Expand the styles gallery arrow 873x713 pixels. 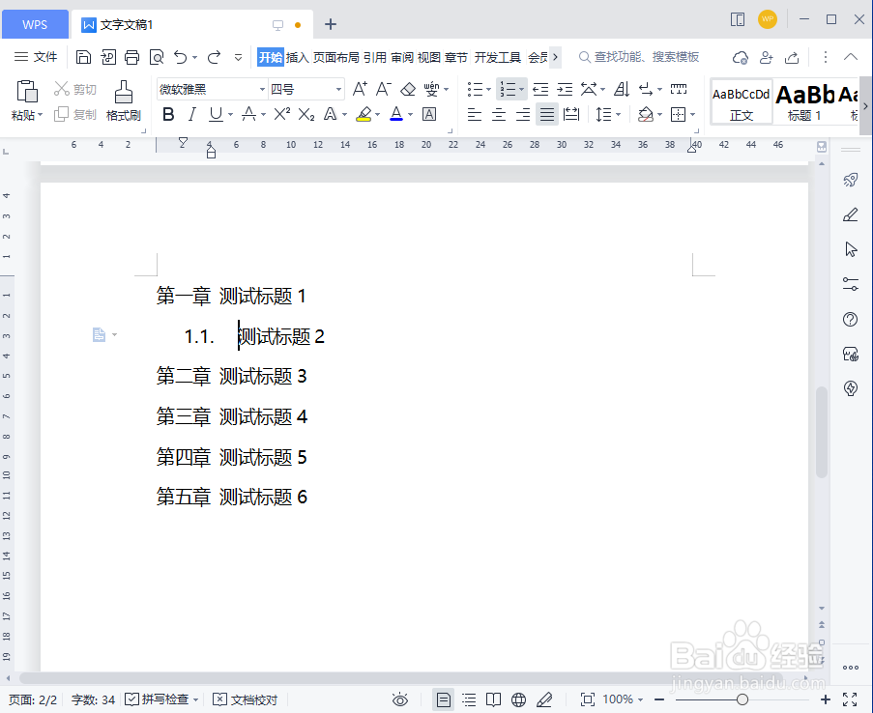tap(865, 105)
